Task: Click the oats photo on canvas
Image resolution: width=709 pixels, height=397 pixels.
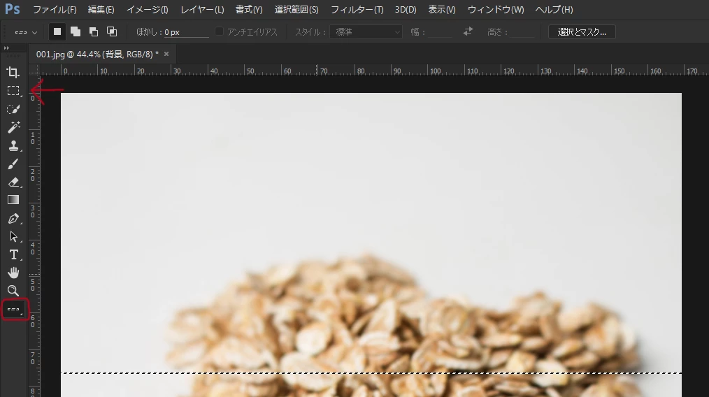Action: 371,245
